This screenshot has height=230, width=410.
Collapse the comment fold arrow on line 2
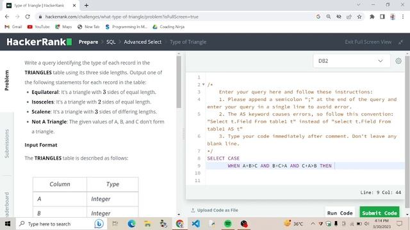point(204,84)
